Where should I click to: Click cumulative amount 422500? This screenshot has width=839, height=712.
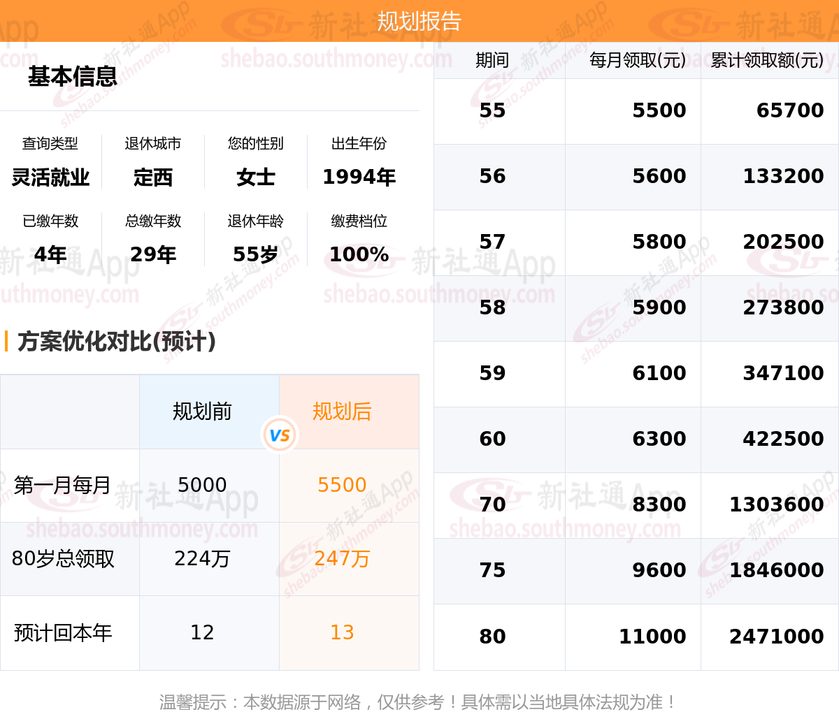coord(783,439)
